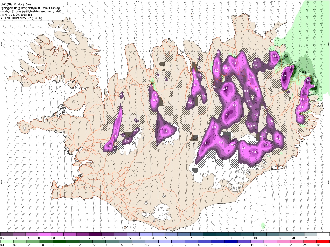Click upper legend dark purple swatch at 2
This screenshot has height=247, width=330.
95,234
